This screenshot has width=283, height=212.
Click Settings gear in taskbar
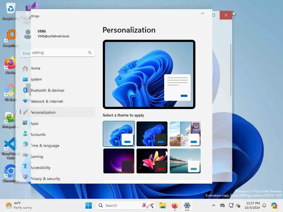click(x=187, y=205)
